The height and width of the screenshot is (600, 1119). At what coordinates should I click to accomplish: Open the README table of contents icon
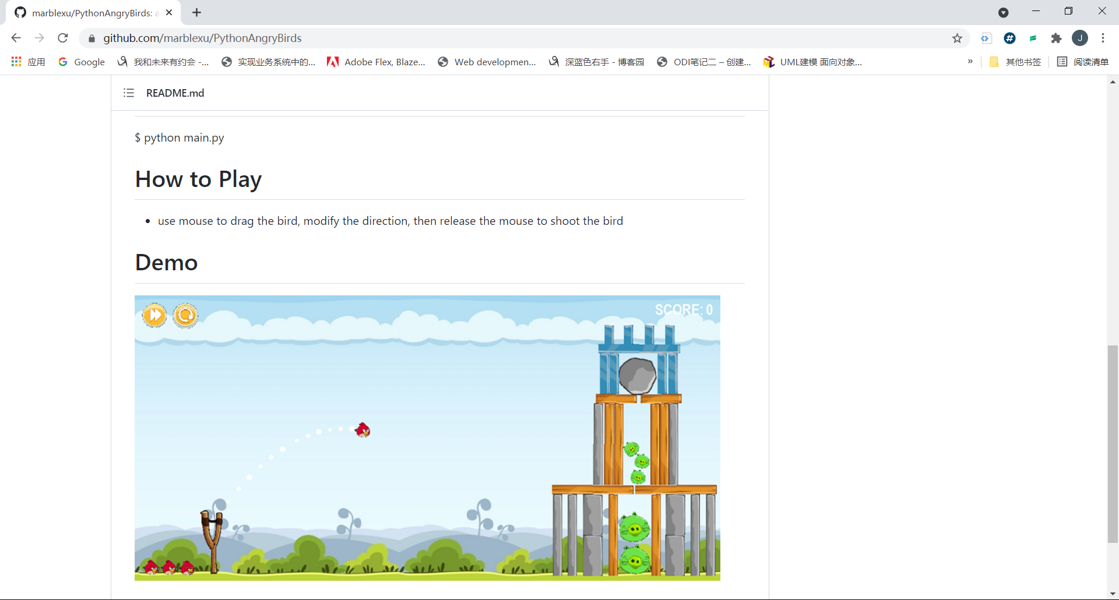coord(129,93)
